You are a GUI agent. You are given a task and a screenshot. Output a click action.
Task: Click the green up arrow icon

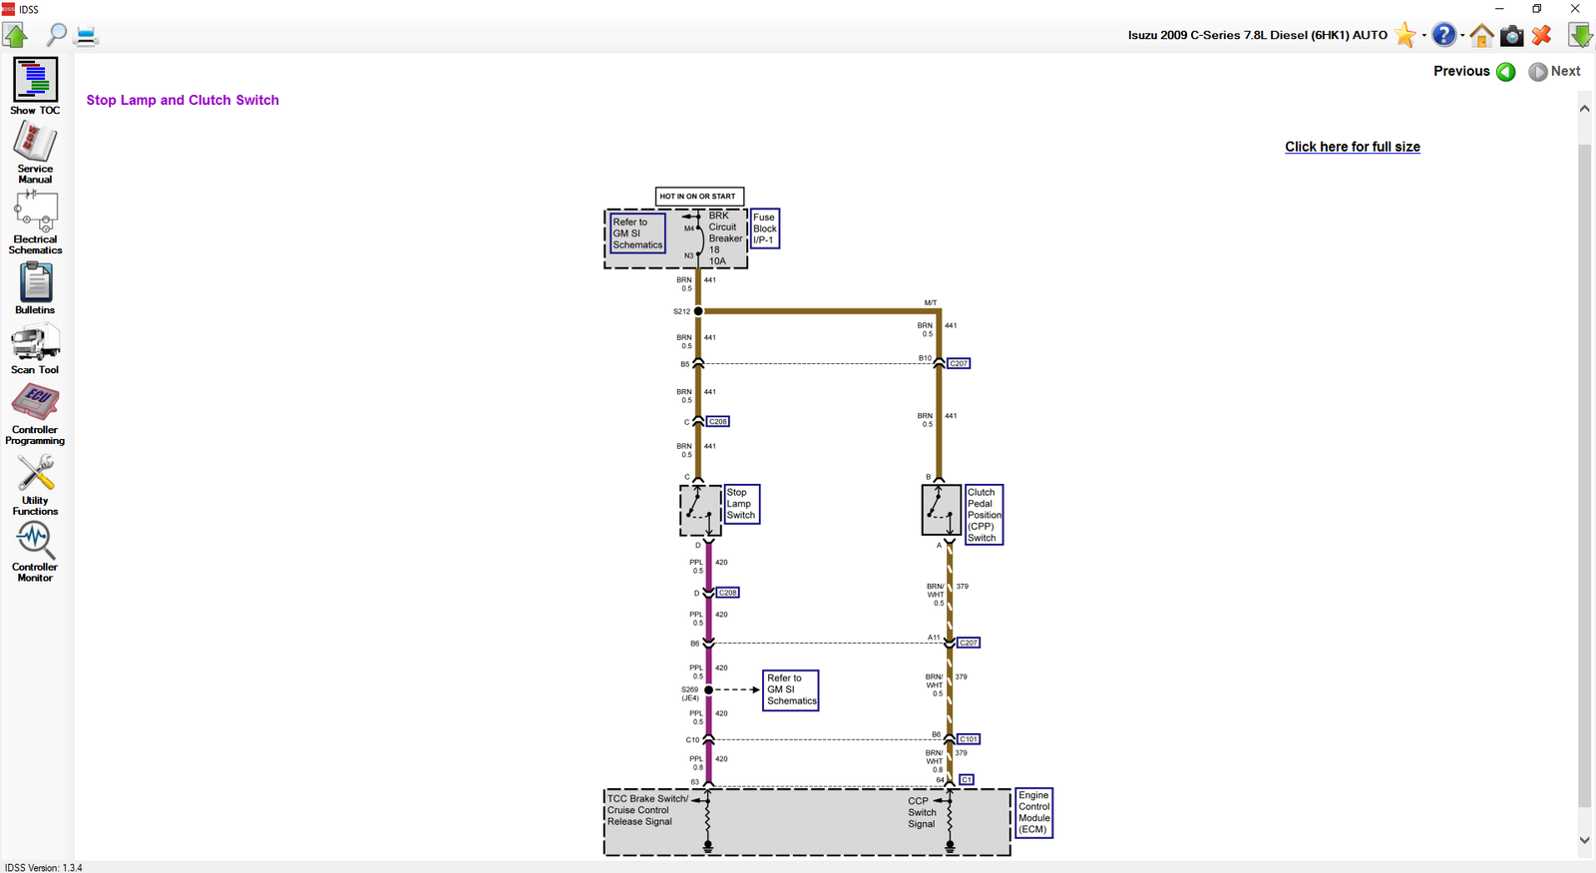click(15, 35)
